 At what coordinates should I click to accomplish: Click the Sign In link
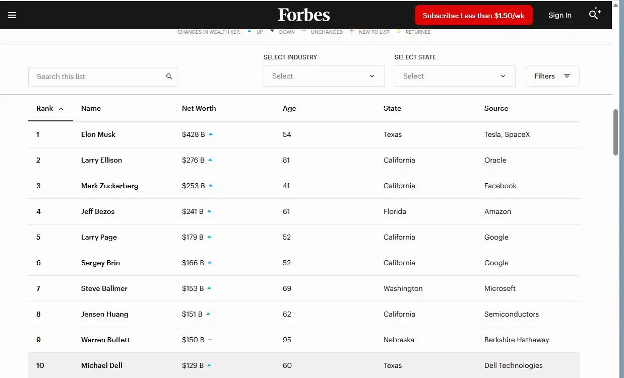(559, 15)
